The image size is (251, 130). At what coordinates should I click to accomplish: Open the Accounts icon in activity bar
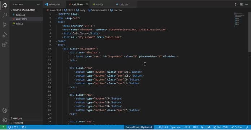pyautogui.click(x=5, y=110)
